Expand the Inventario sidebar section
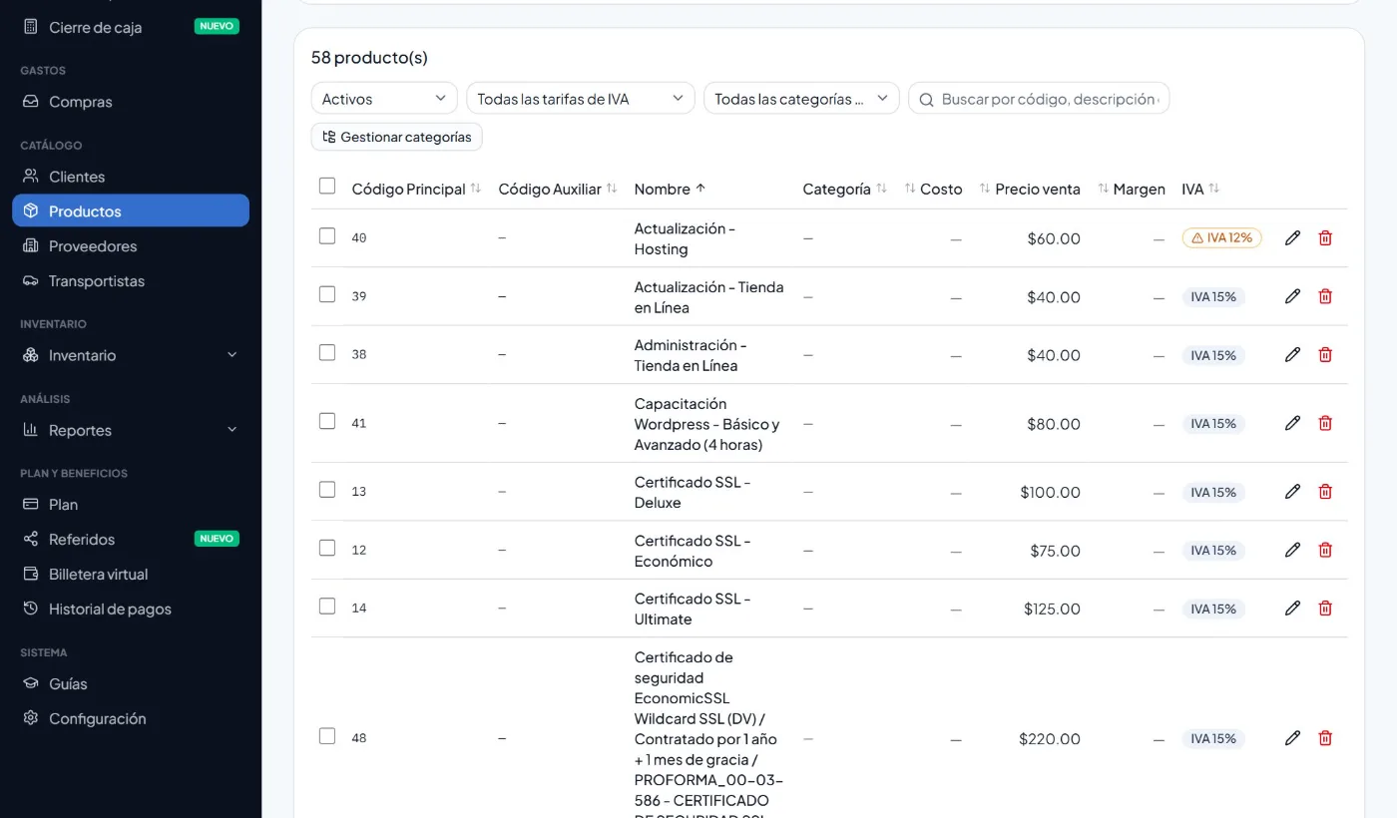 (131, 355)
